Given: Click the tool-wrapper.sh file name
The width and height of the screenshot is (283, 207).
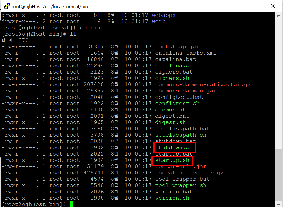Looking at the screenshot, I should click(181, 185).
